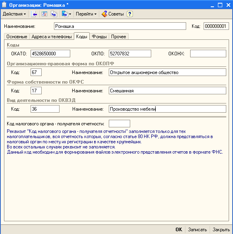The height and width of the screenshot is (234, 233).
Task: Click the field containing Смешанная
Action: [x=168, y=91]
